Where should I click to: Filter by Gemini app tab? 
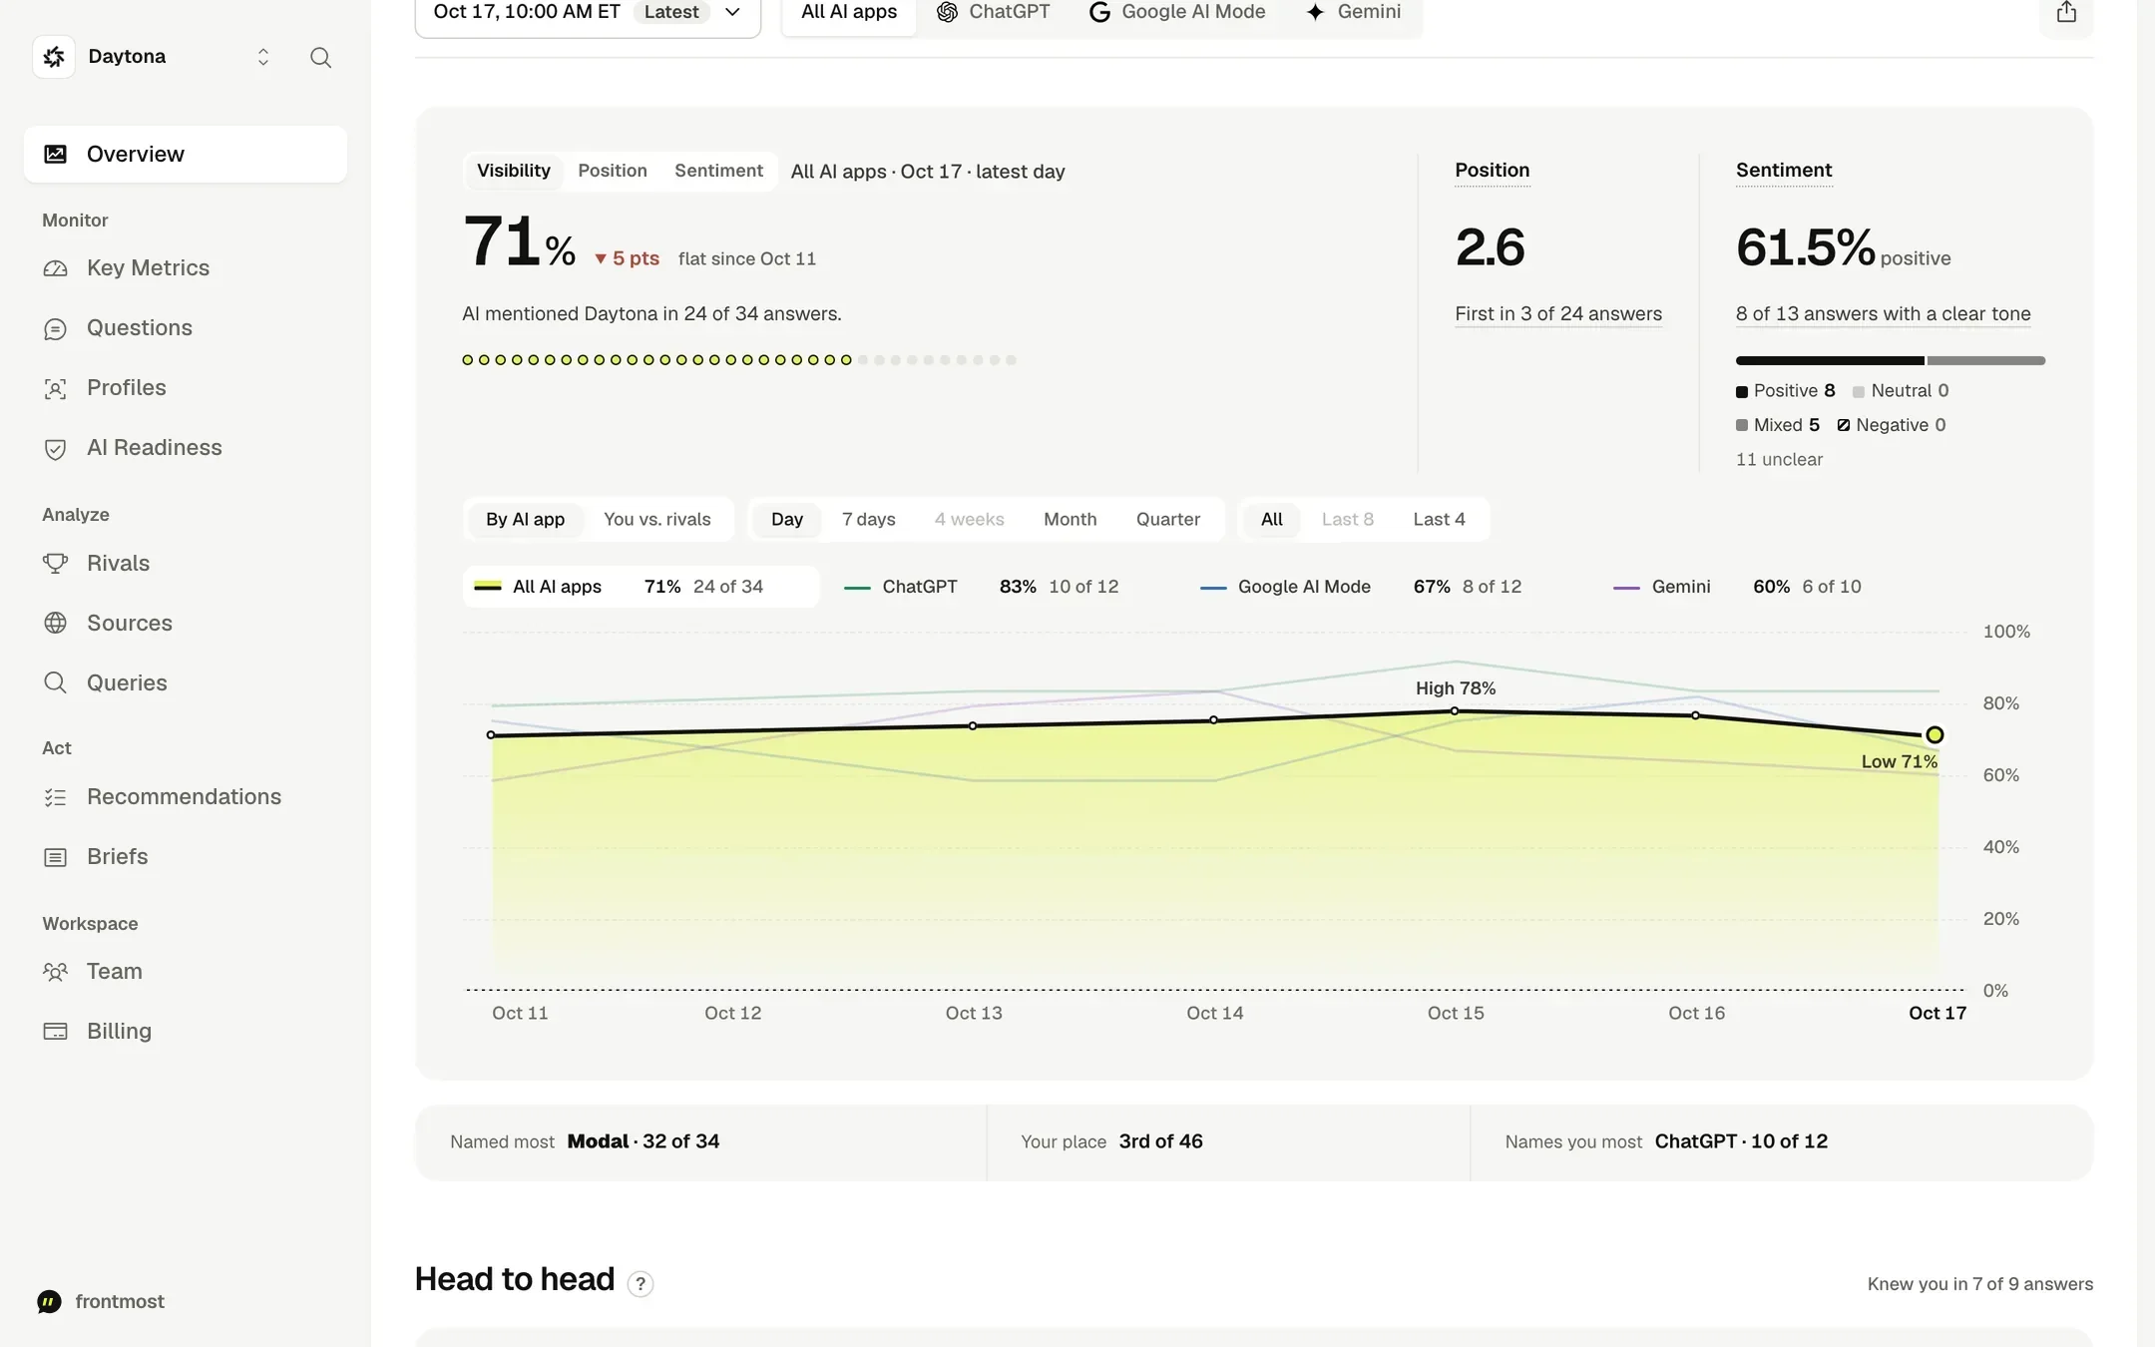click(x=1354, y=13)
